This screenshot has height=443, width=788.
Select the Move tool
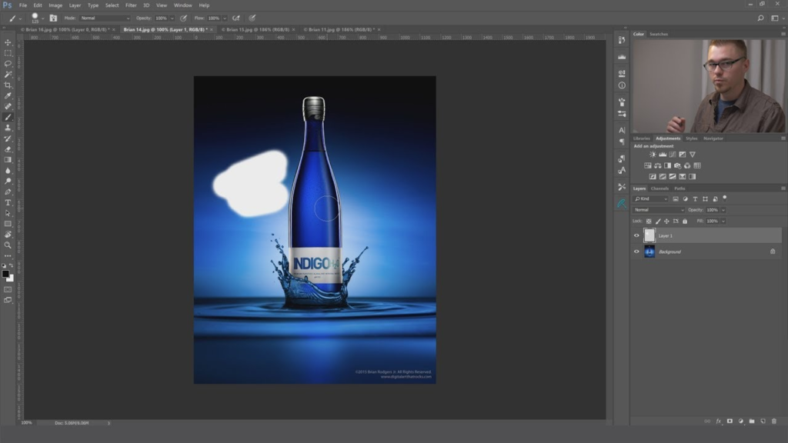click(x=8, y=42)
